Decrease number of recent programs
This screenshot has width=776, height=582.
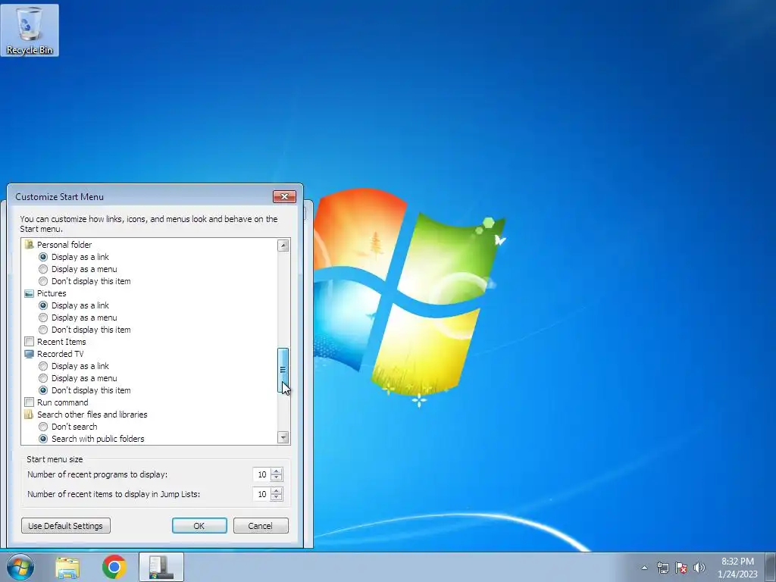(x=277, y=478)
